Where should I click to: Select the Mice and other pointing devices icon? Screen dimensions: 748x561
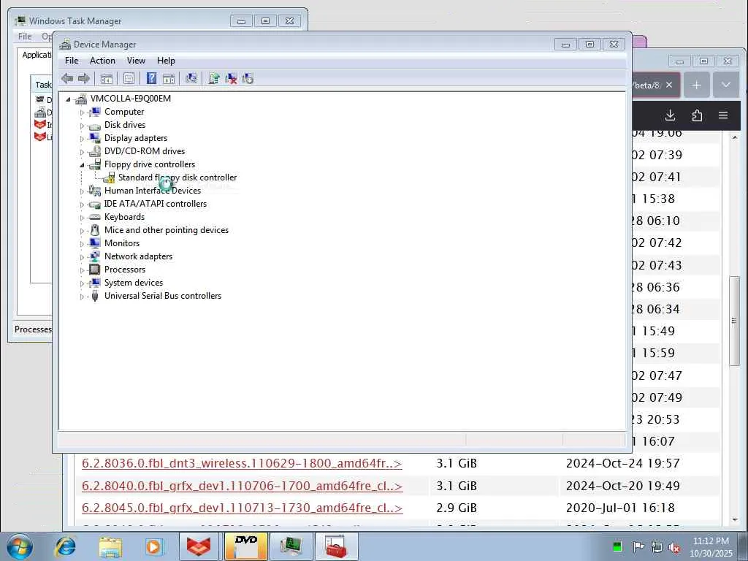(x=95, y=230)
